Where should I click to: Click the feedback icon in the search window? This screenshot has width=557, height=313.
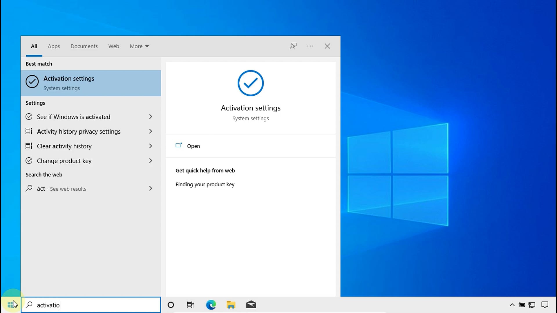(x=293, y=46)
